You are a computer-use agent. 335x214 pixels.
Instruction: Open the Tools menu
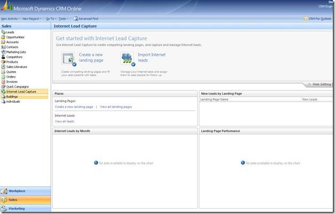tap(64, 18)
